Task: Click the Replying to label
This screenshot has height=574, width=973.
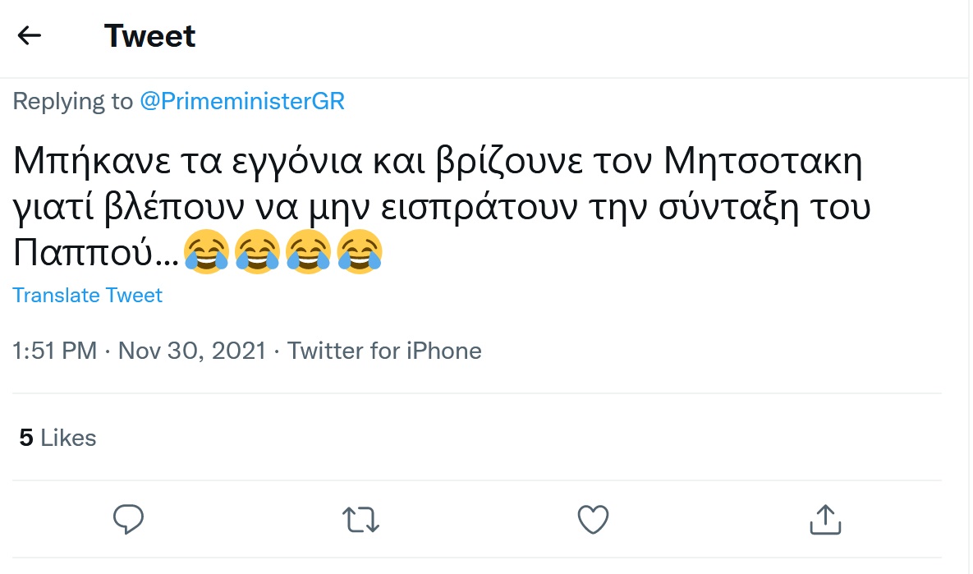Action: 72,102
